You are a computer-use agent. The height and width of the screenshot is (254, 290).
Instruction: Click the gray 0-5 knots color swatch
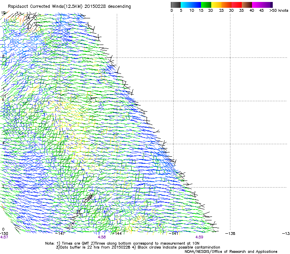tap(176, 5)
